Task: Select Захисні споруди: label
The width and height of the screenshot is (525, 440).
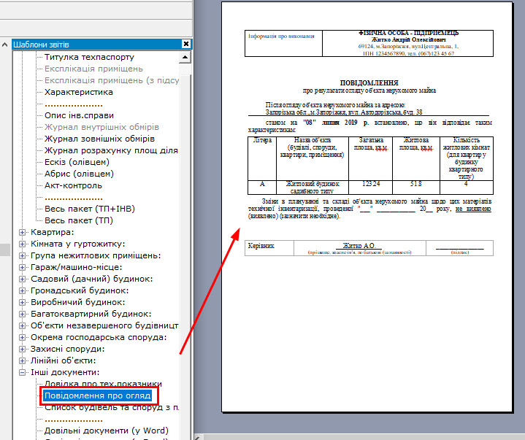Action: click(68, 349)
